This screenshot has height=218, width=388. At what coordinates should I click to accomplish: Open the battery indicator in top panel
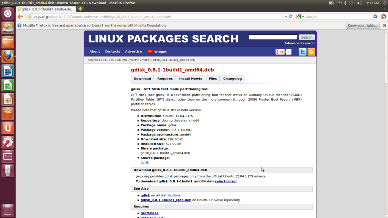[339, 3]
